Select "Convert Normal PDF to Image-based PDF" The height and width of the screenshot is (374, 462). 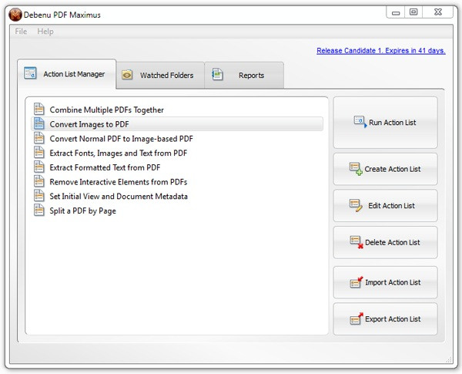(x=177, y=139)
